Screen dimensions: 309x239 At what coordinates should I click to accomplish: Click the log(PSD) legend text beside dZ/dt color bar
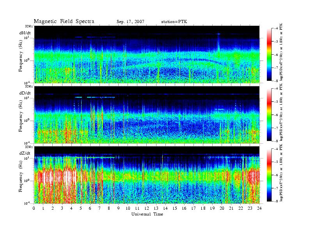point(281,173)
